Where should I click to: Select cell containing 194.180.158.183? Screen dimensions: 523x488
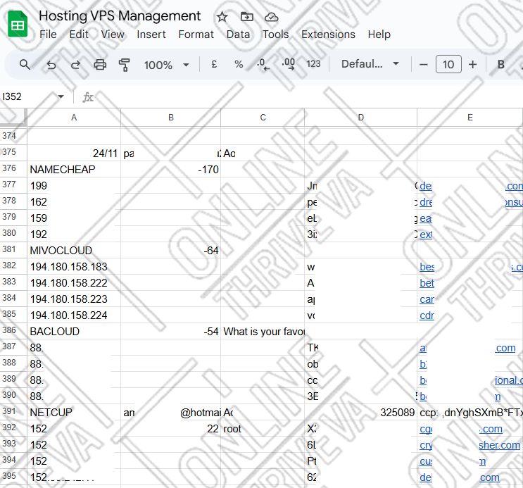(74, 267)
